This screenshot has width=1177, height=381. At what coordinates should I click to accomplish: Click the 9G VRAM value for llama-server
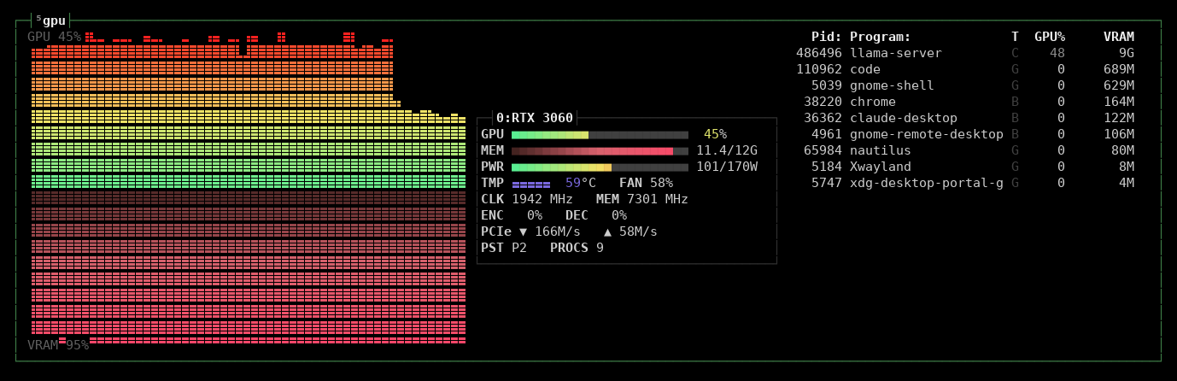[x=1127, y=53]
